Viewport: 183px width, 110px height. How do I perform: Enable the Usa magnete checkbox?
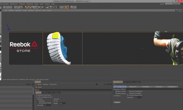(x=54, y=101)
